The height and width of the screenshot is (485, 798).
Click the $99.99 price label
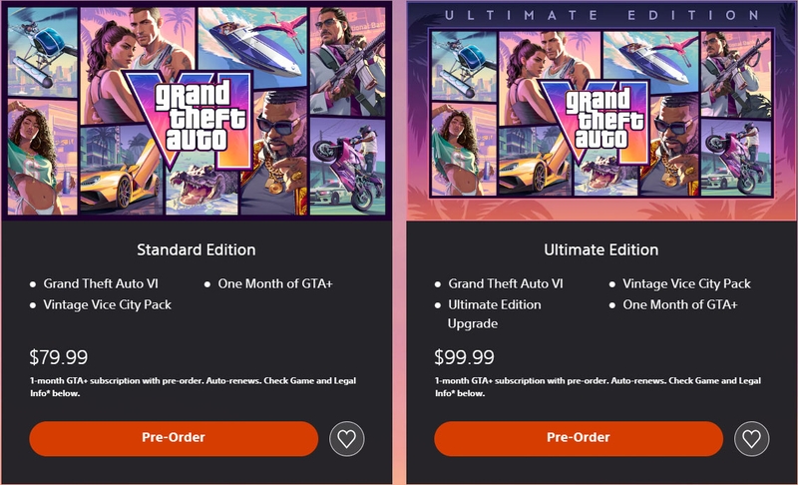tap(464, 357)
